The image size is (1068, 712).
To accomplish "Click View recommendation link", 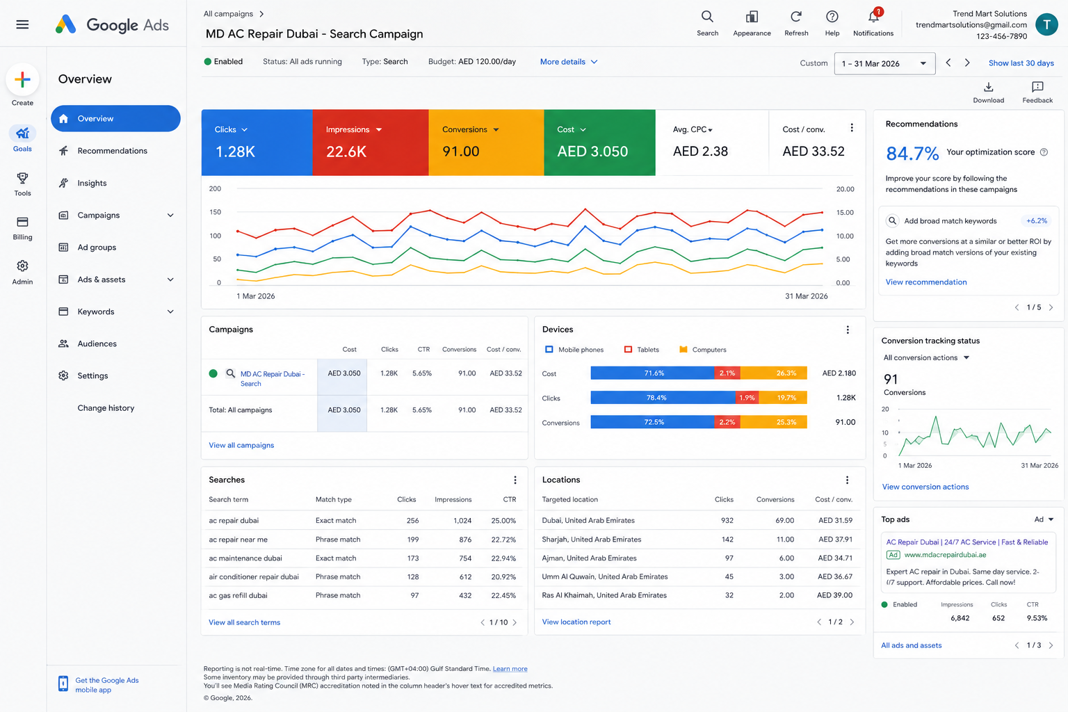I will coord(926,282).
